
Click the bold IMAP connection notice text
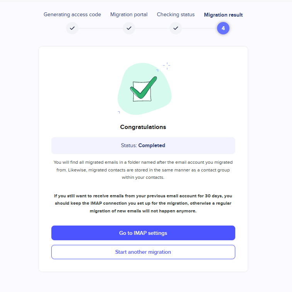tap(143, 204)
